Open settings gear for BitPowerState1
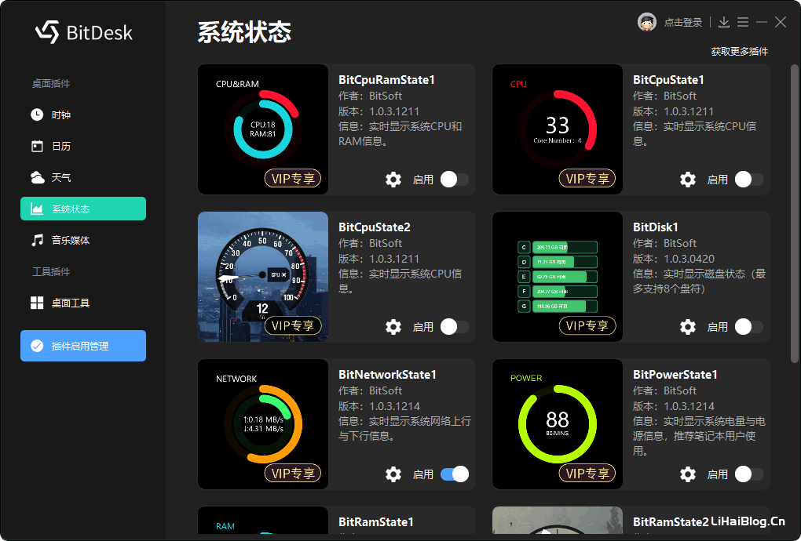Image resolution: width=801 pixels, height=541 pixels. click(x=688, y=474)
